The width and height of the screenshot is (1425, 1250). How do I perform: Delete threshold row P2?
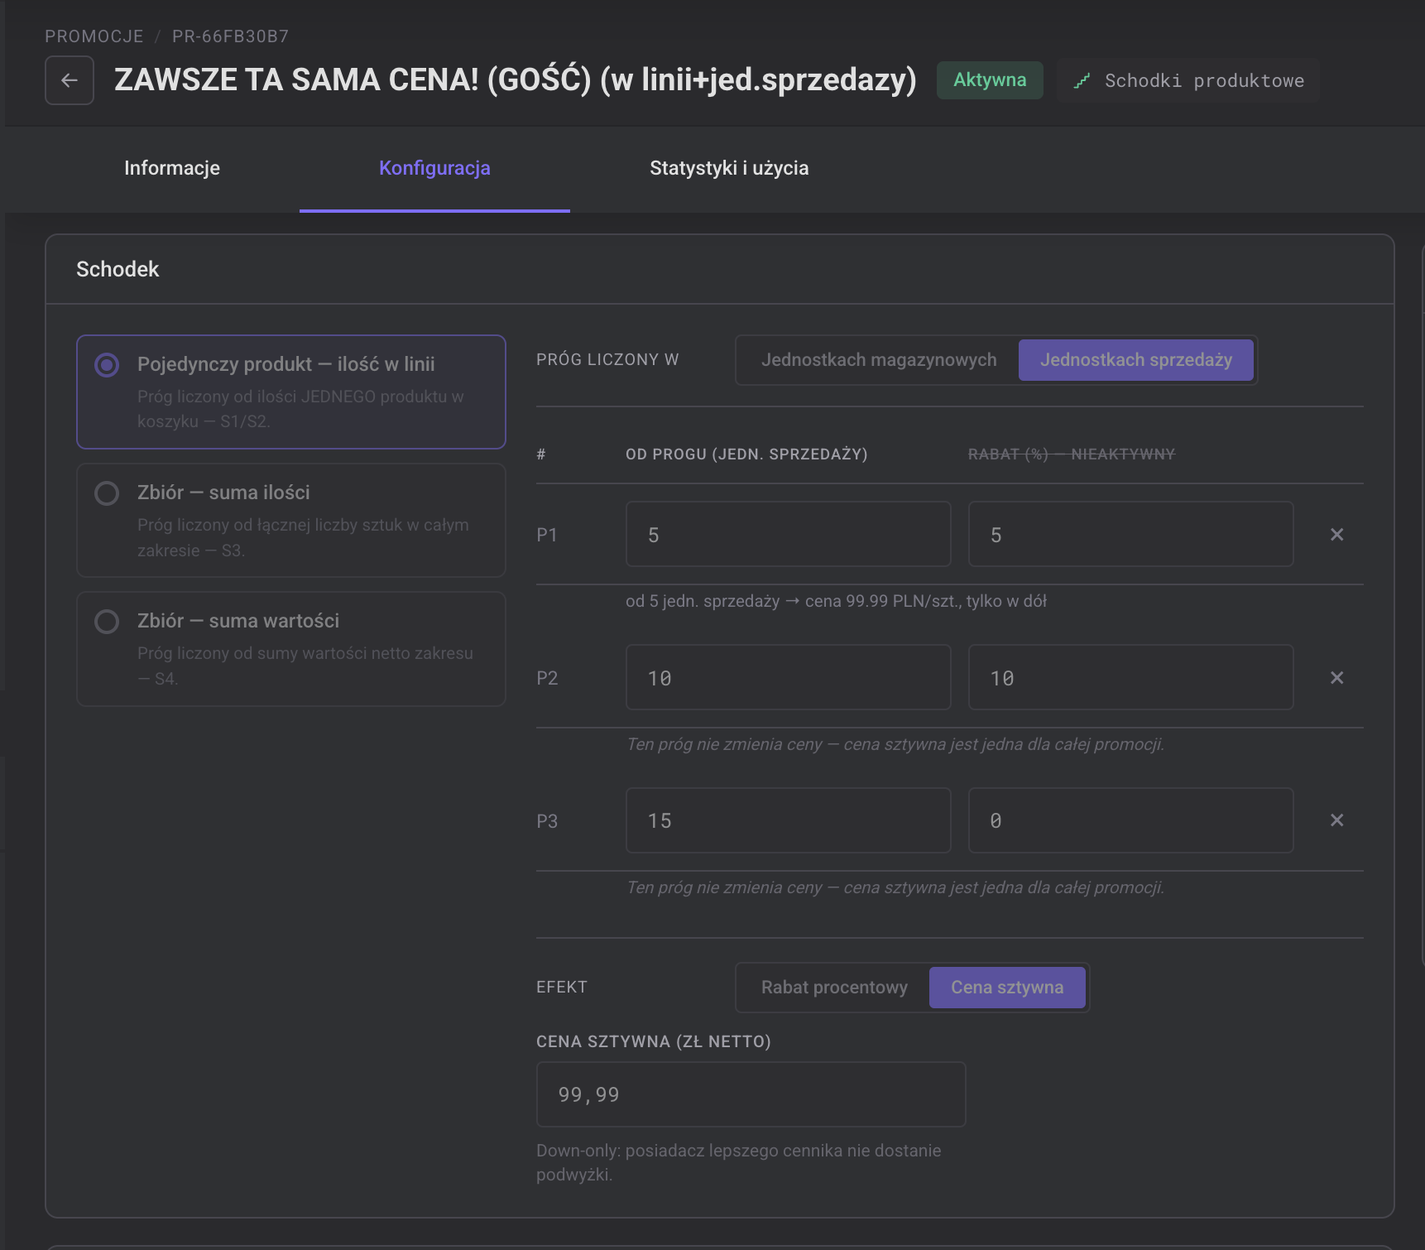(1336, 678)
